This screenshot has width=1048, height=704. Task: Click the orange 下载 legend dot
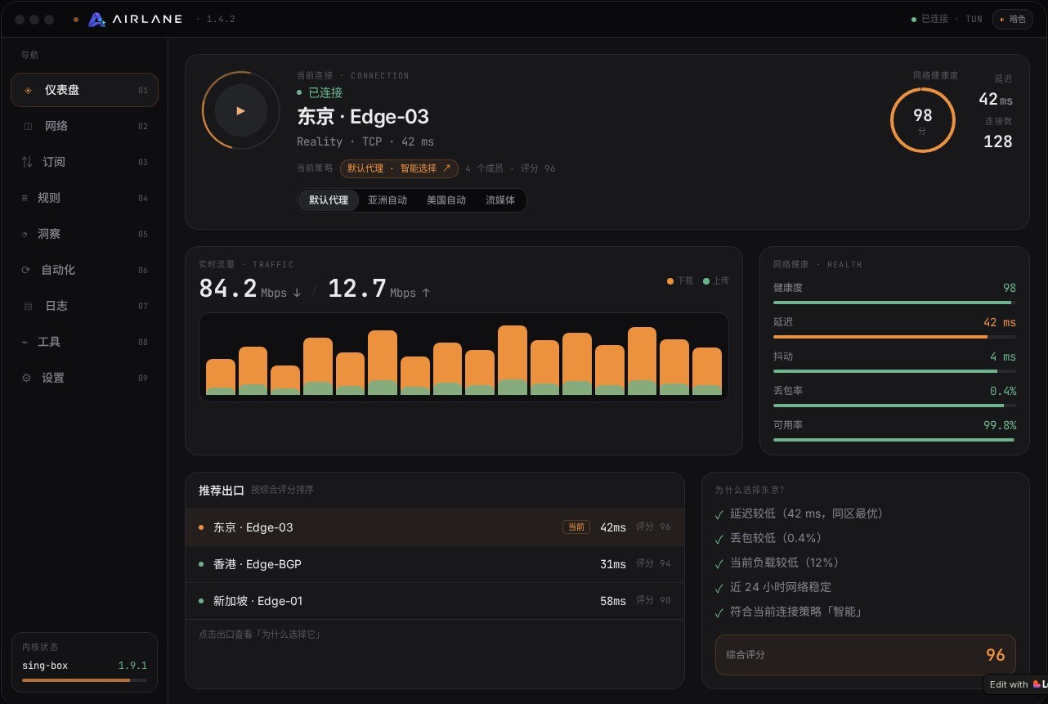(x=670, y=281)
